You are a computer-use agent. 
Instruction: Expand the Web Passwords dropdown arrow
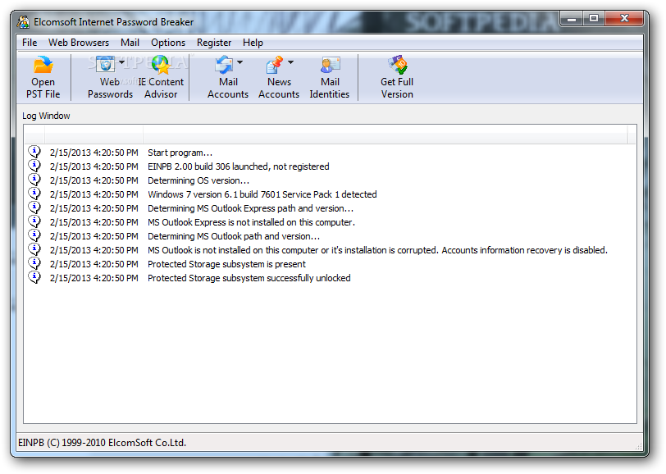[122, 62]
